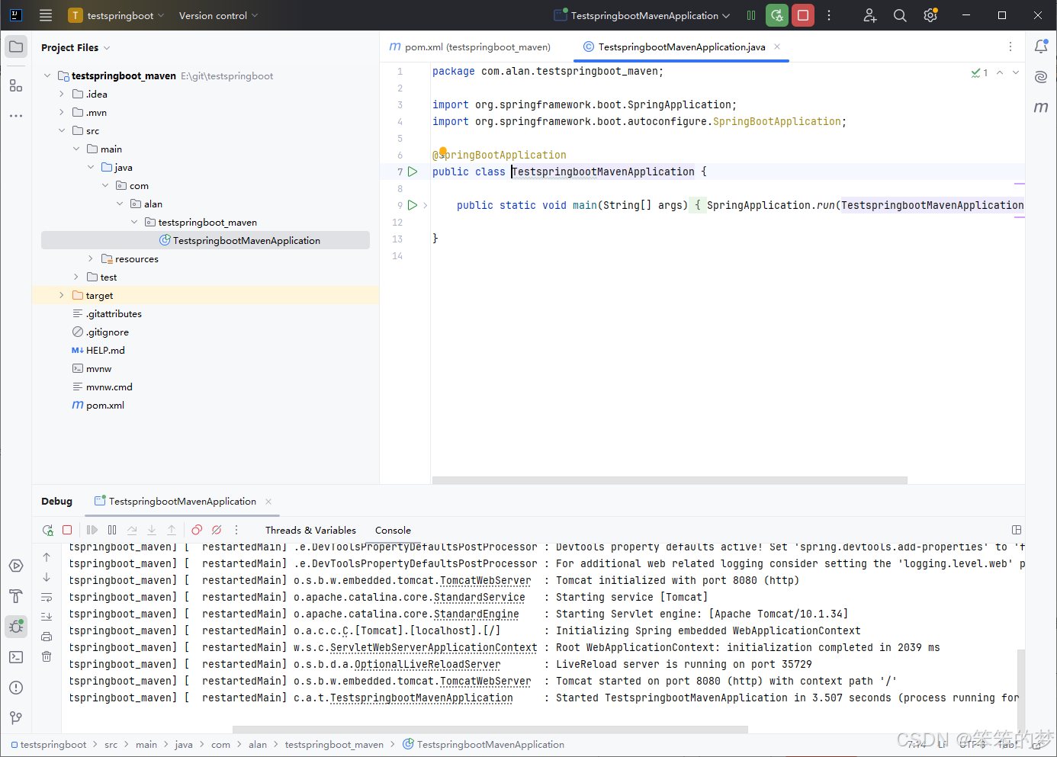
Task: Open IDE Settings via the gear icon
Action: [930, 15]
